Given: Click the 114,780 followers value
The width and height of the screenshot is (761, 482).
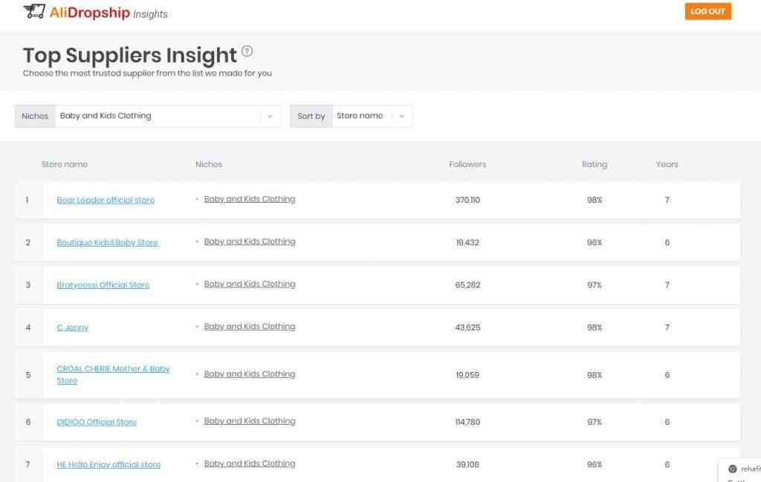Looking at the screenshot, I should [467, 423].
